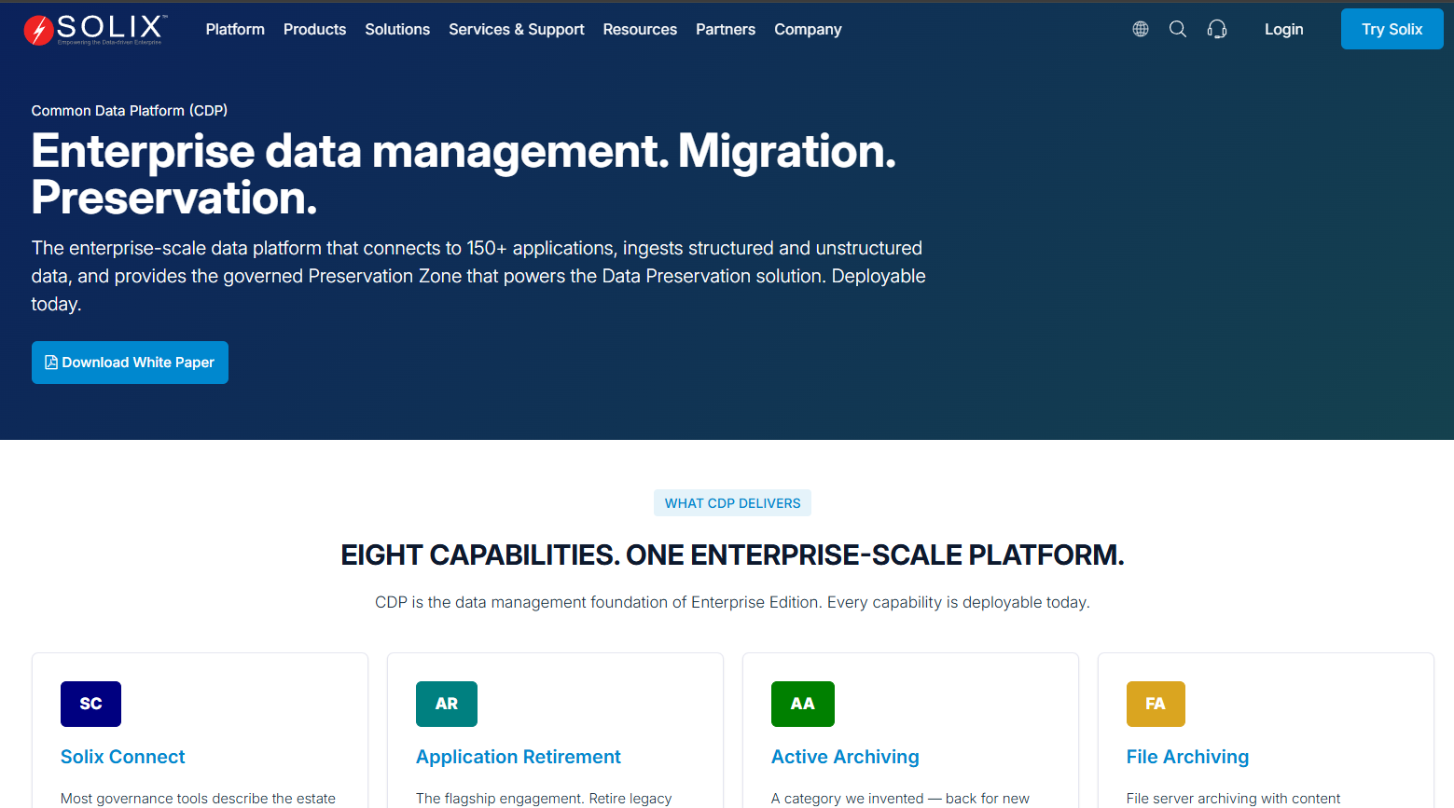Open the File Archiving link
Viewport: 1454px width, 808px height.
coord(1187,757)
